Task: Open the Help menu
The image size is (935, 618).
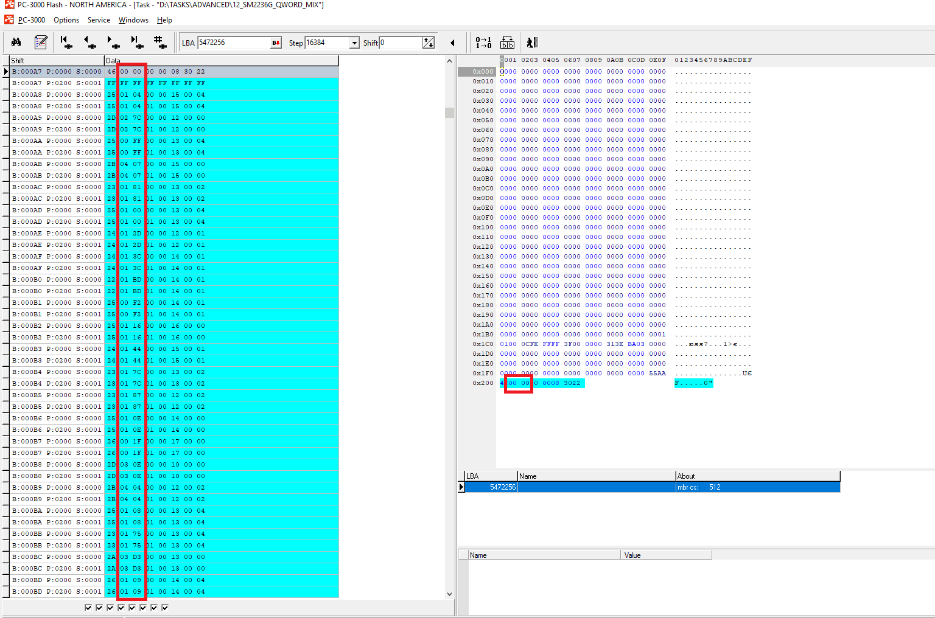Action: coord(164,20)
